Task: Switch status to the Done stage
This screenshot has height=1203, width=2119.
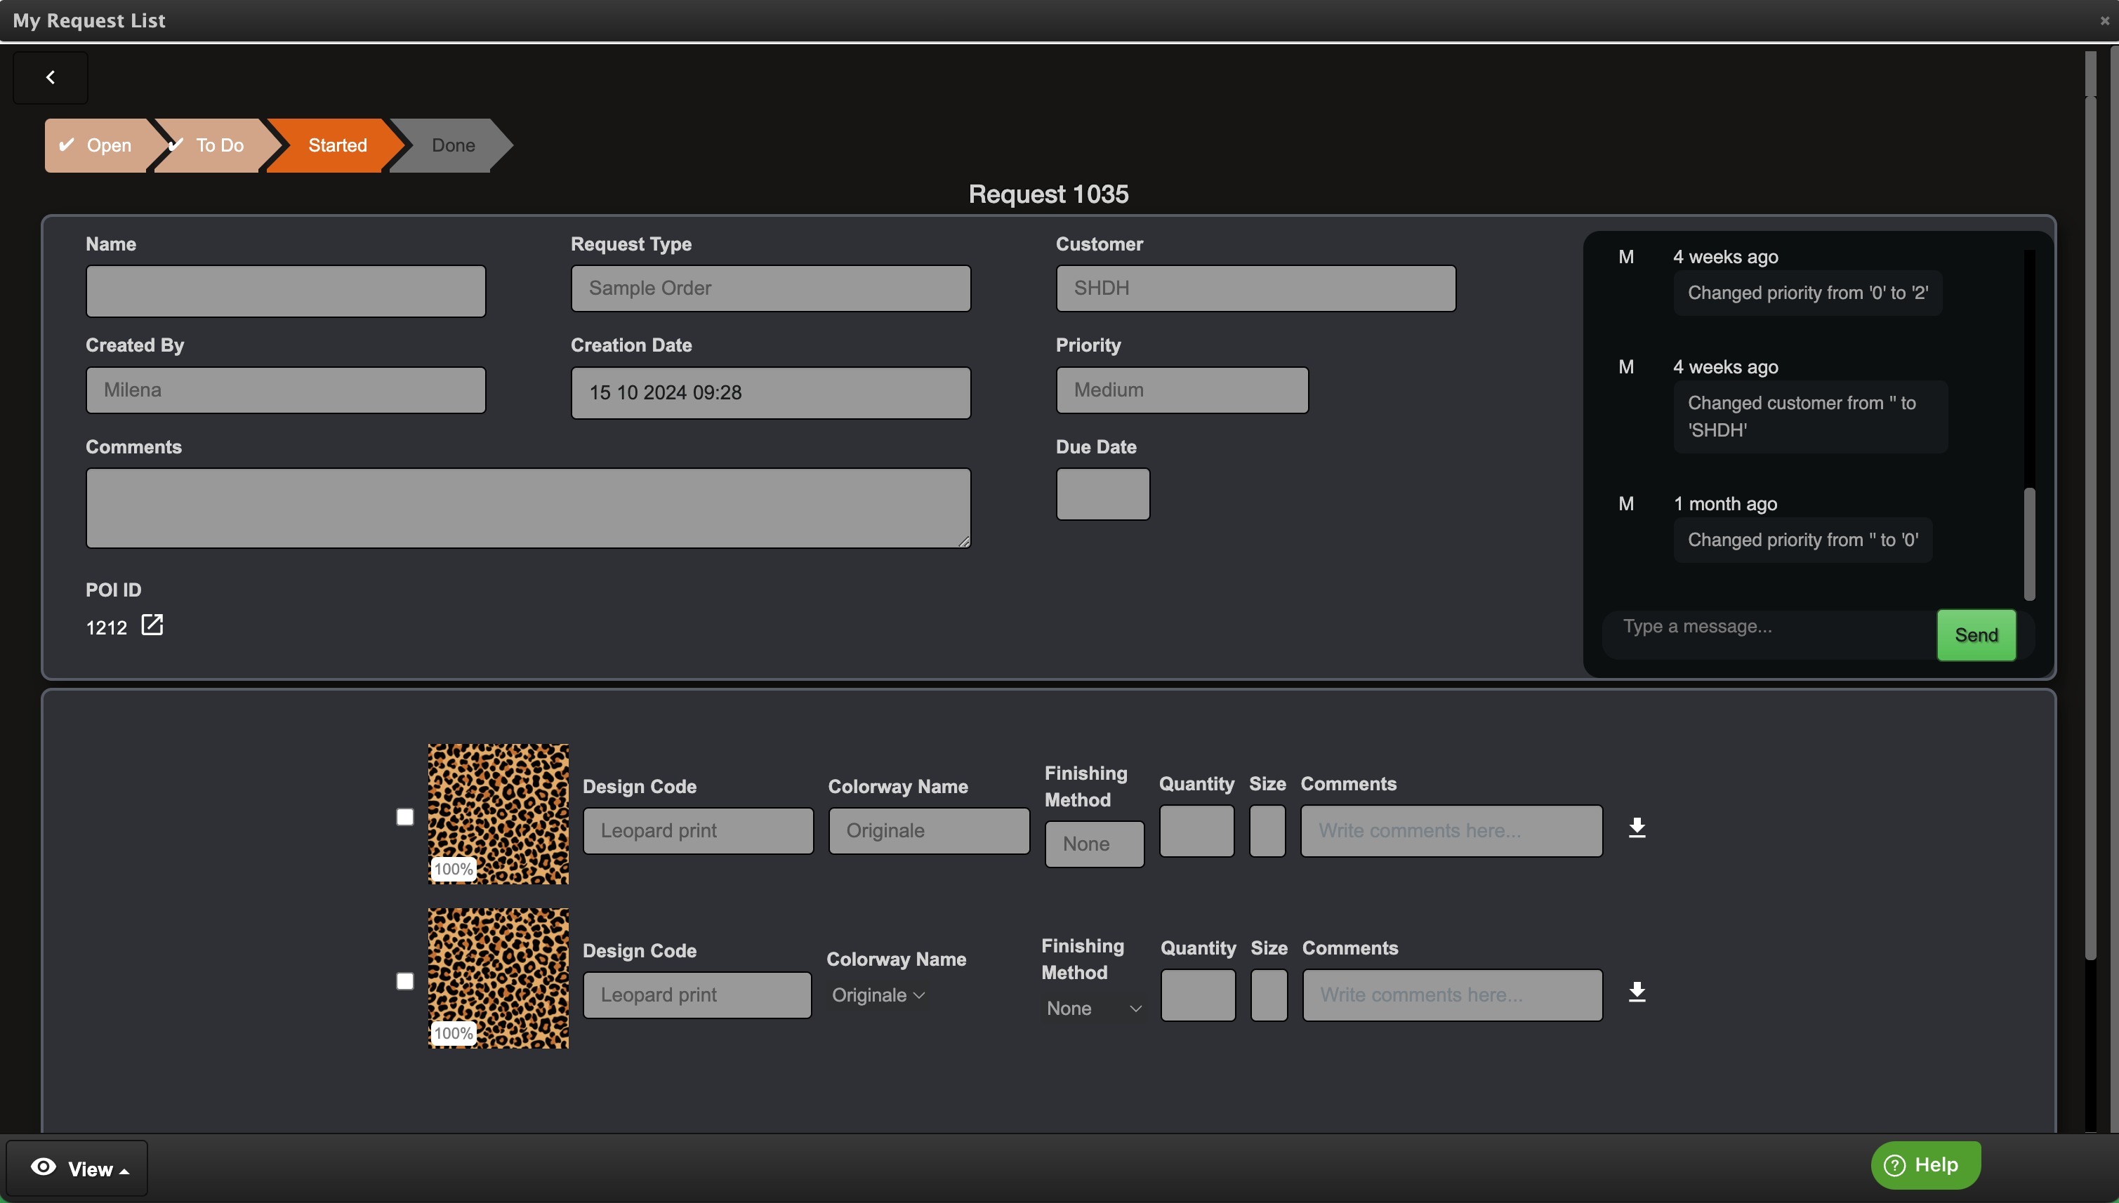Action: pos(452,145)
